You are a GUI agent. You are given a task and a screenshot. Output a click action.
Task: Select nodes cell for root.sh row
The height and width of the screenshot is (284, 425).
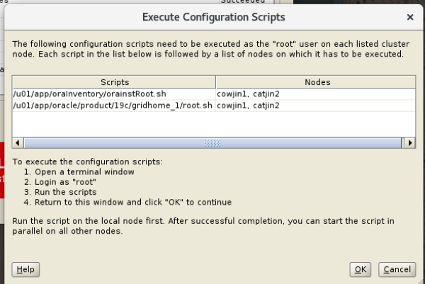pyautogui.click(x=316, y=106)
